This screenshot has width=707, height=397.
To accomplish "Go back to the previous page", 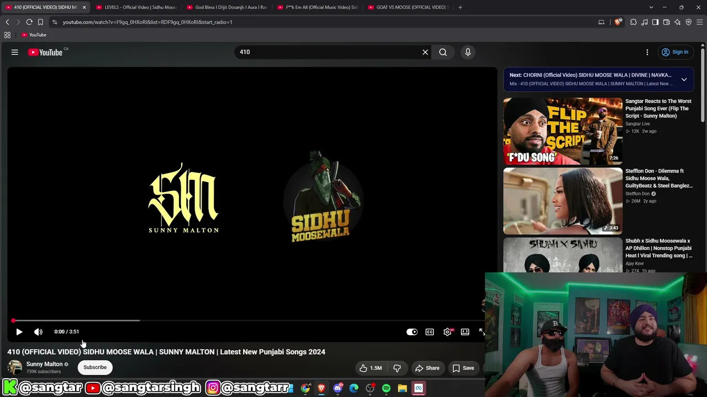I will coord(7,22).
